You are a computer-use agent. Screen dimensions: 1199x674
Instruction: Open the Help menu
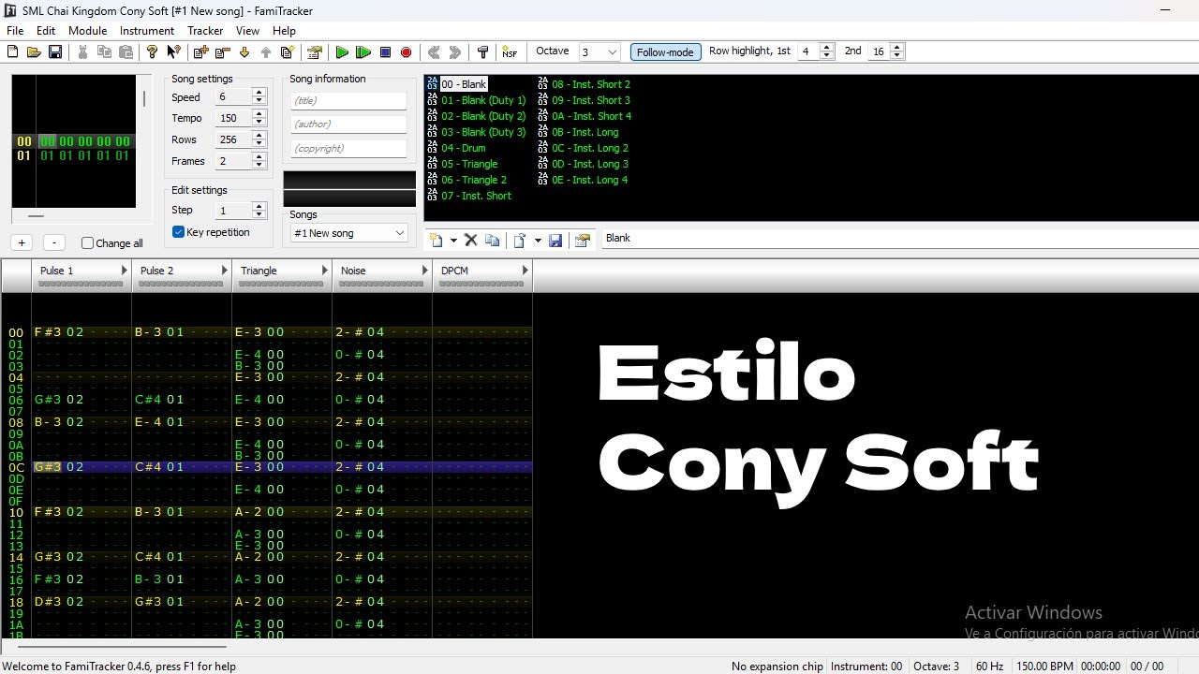[284, 31]
